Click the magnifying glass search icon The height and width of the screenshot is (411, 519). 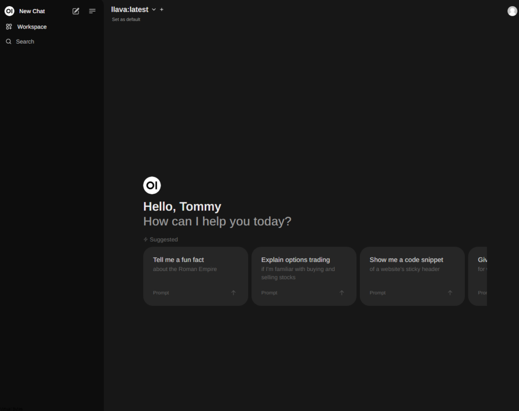tap(9, 42)
